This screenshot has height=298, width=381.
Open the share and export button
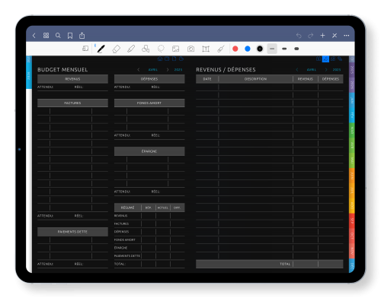pyautogui.click(x=82, y=36)
